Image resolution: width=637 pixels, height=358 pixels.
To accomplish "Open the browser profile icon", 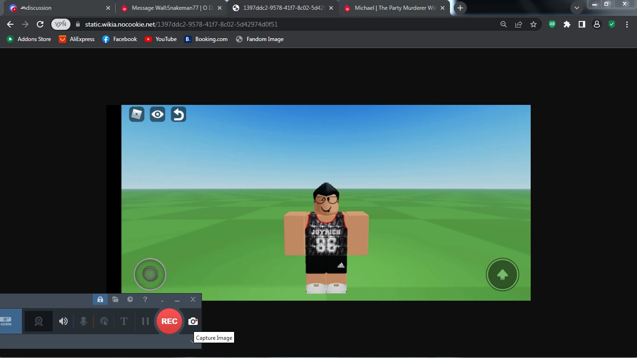I will (x=597, y=24).
